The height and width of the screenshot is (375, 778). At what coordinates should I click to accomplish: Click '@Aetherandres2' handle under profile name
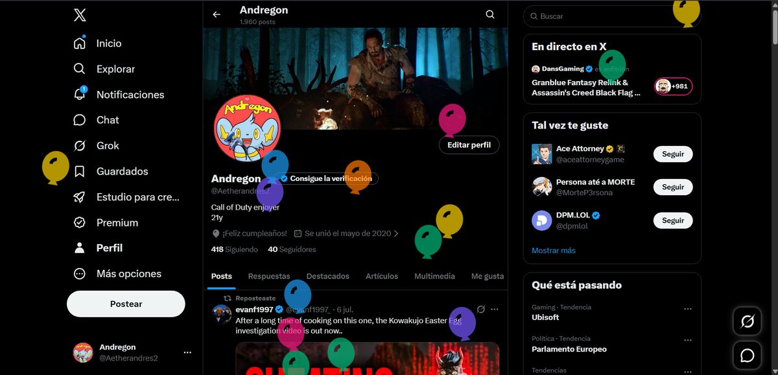click(241, 190)
